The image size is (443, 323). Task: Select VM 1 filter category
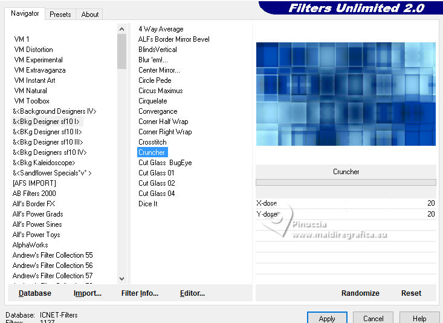coord(22,39)
